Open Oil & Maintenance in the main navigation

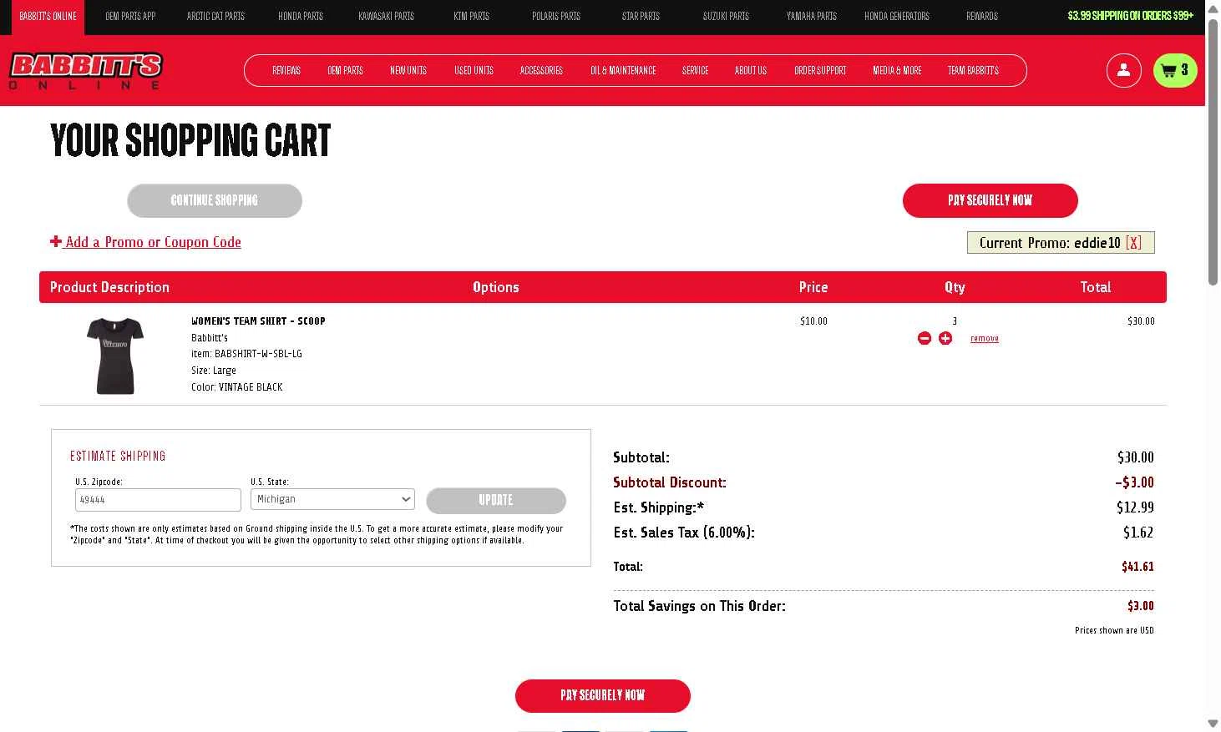click(623, 70)
